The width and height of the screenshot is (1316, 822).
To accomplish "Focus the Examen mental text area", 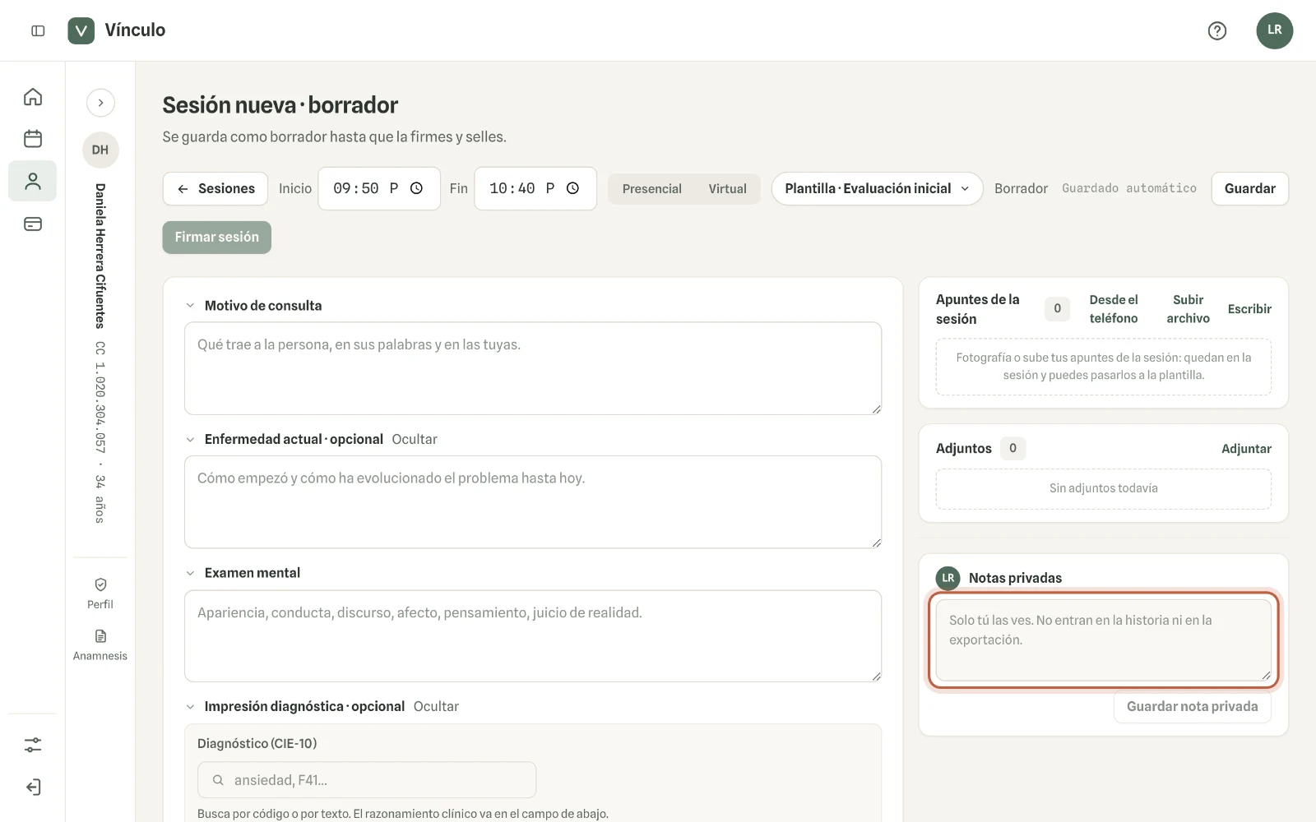I will coord(533,636).
